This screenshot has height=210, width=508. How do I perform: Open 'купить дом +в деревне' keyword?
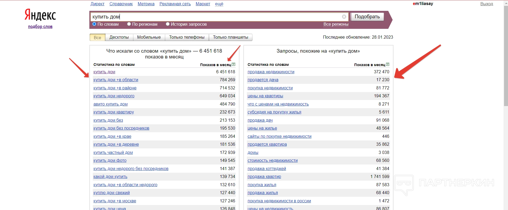(116, 144)
